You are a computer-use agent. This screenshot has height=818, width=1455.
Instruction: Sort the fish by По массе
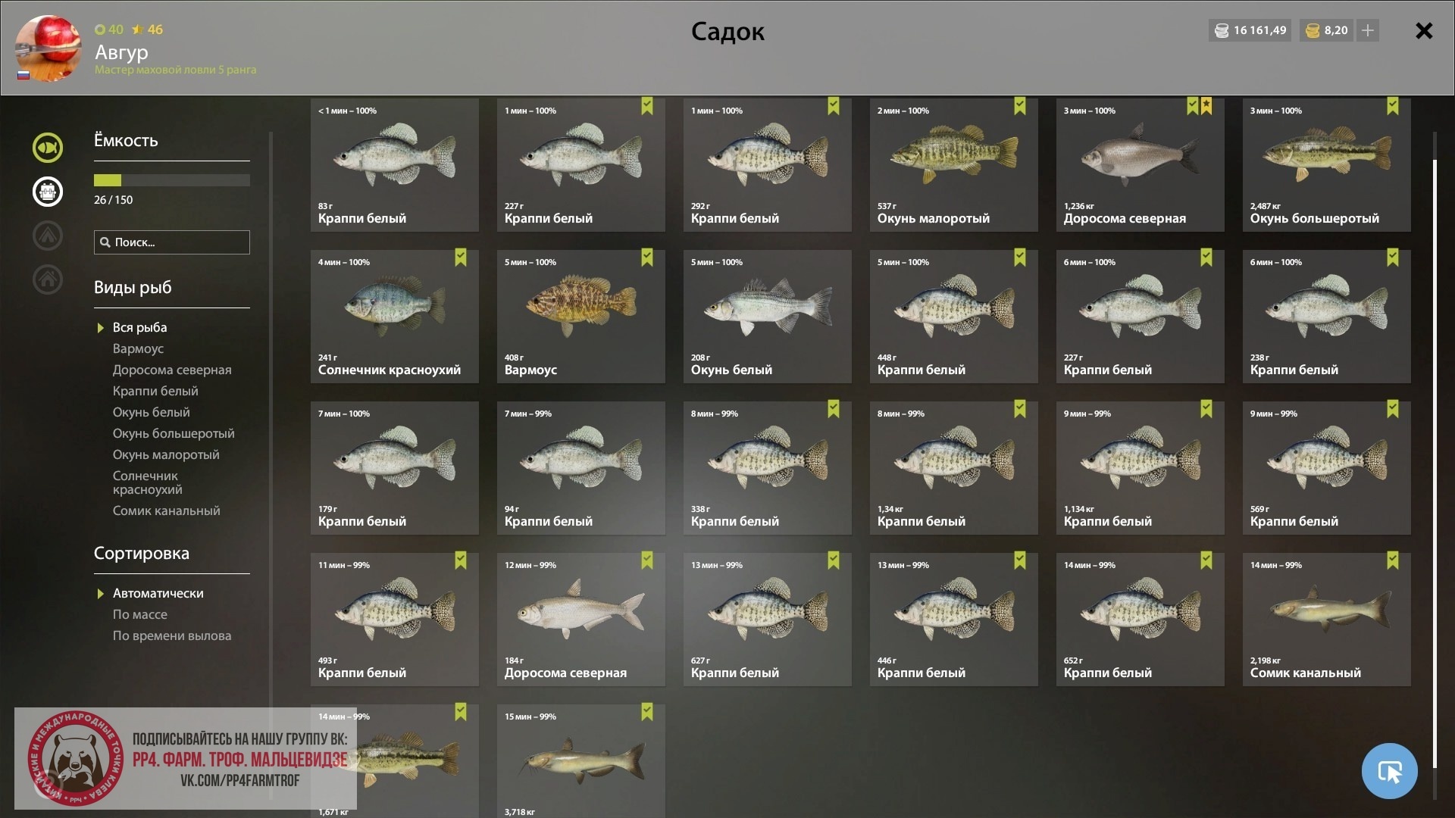click(140, 614)
